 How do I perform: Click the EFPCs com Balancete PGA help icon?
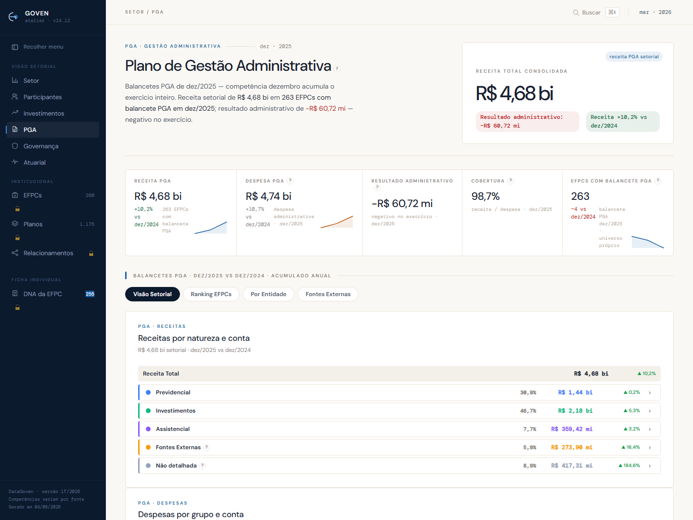click(658, 181)
